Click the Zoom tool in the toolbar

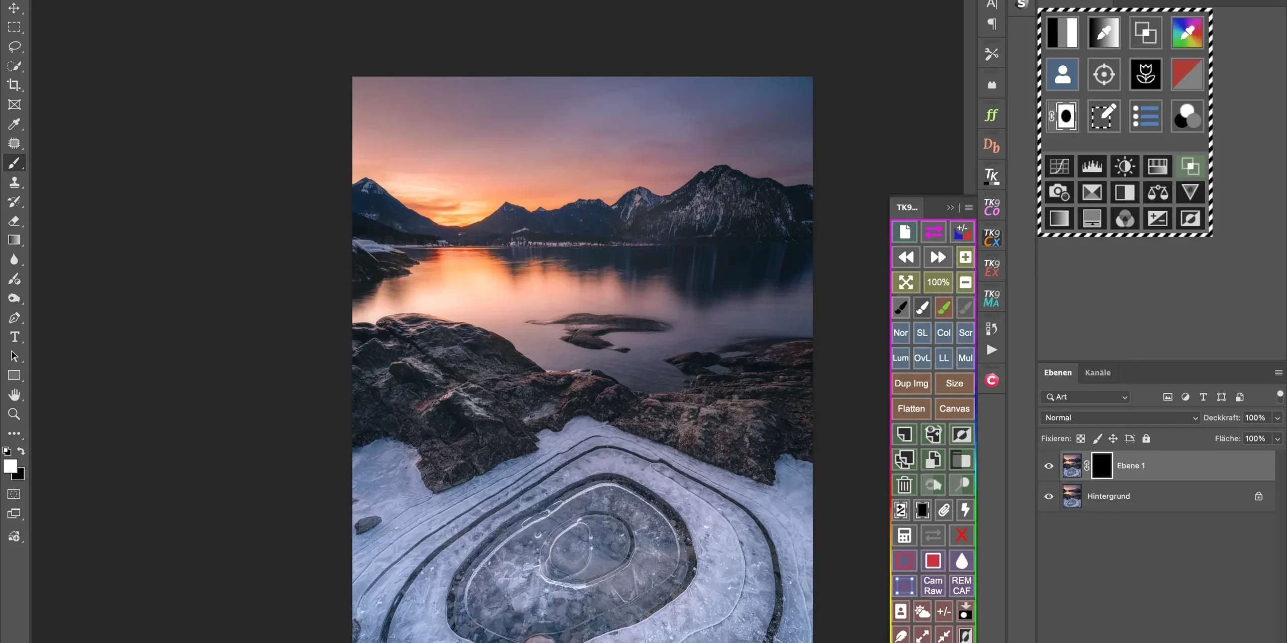[14, 414]
